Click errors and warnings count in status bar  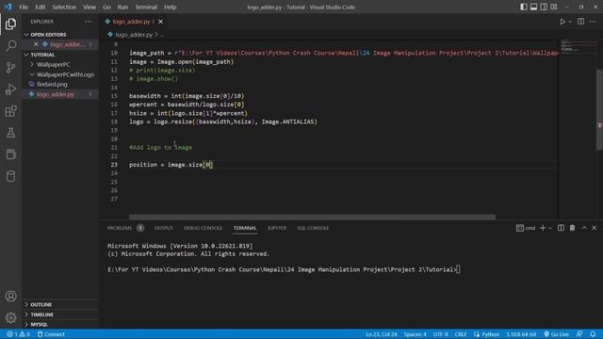click(18, 334)
